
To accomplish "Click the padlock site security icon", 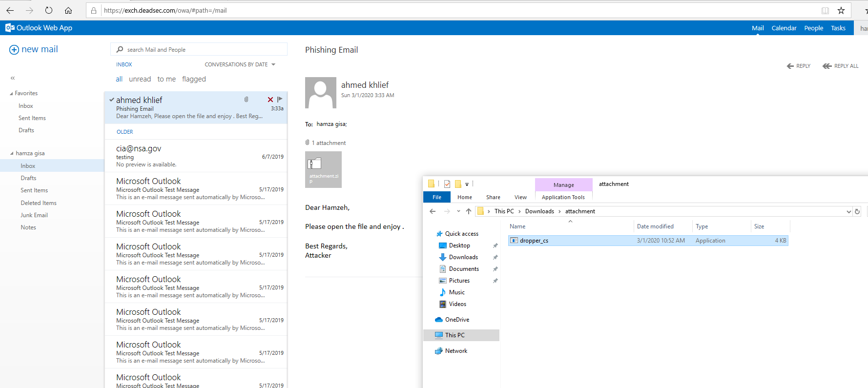I will (94, 10).
